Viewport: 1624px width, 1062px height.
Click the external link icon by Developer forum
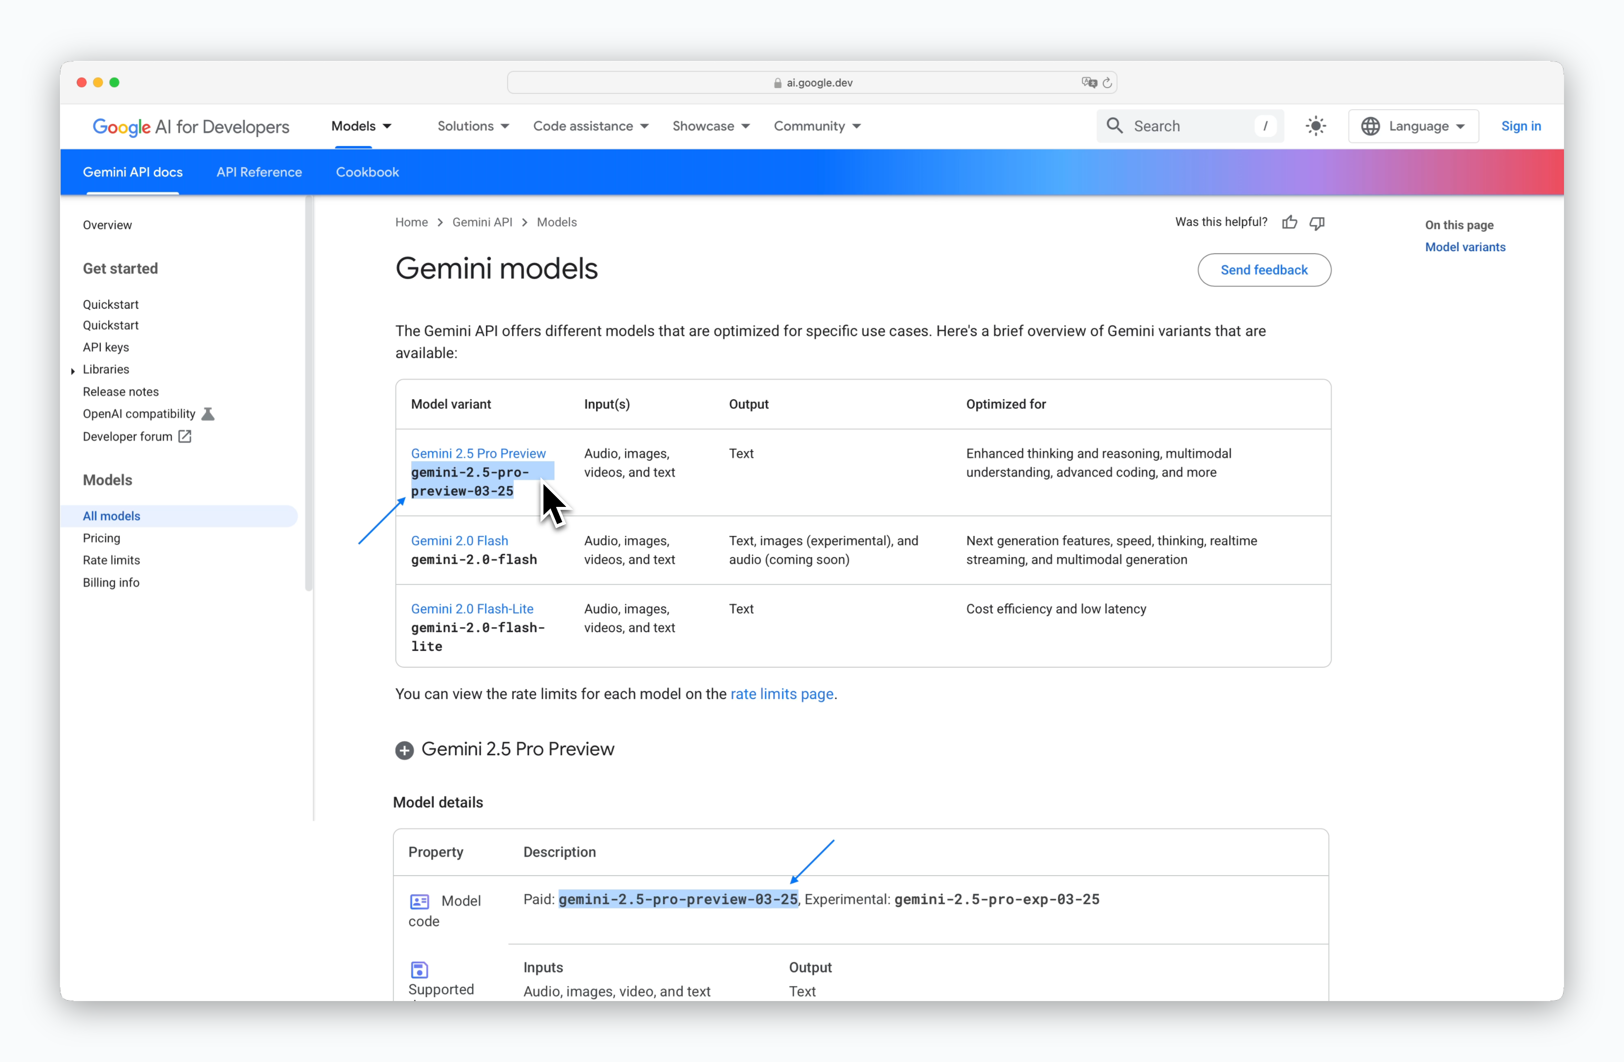click(x=185, y=437)
